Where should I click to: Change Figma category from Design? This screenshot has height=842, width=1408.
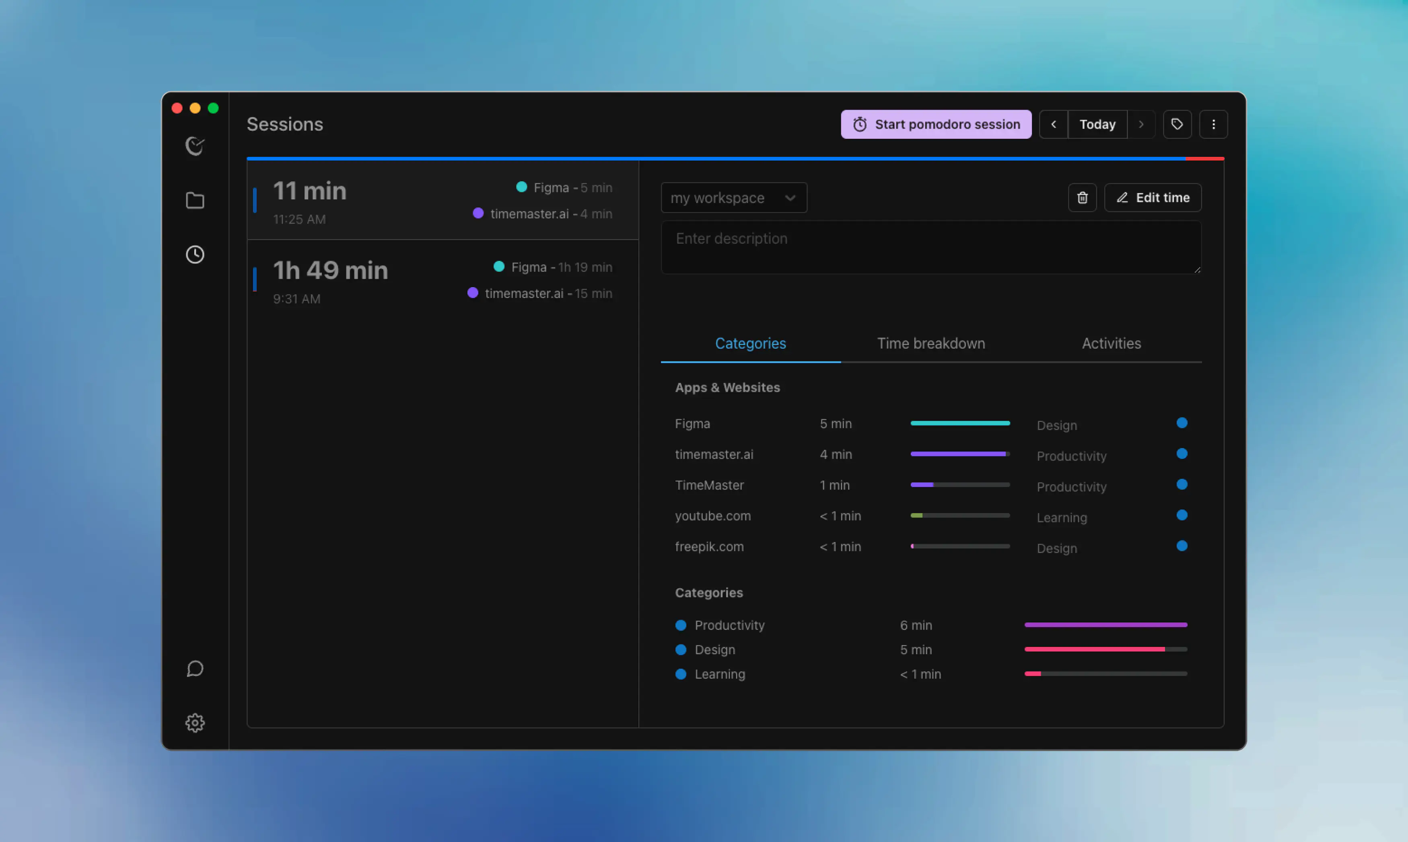(1057, 425)
